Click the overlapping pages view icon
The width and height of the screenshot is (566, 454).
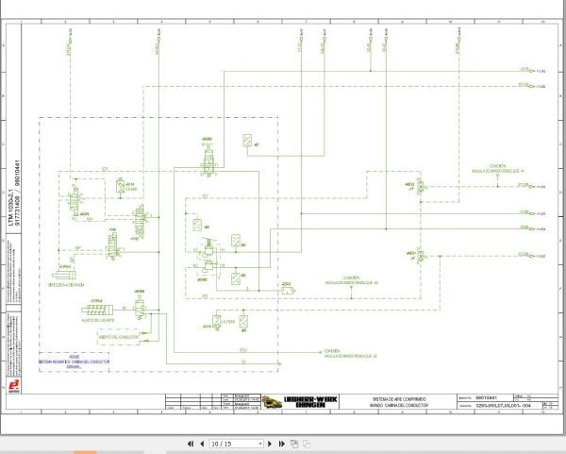click(294, 444)
